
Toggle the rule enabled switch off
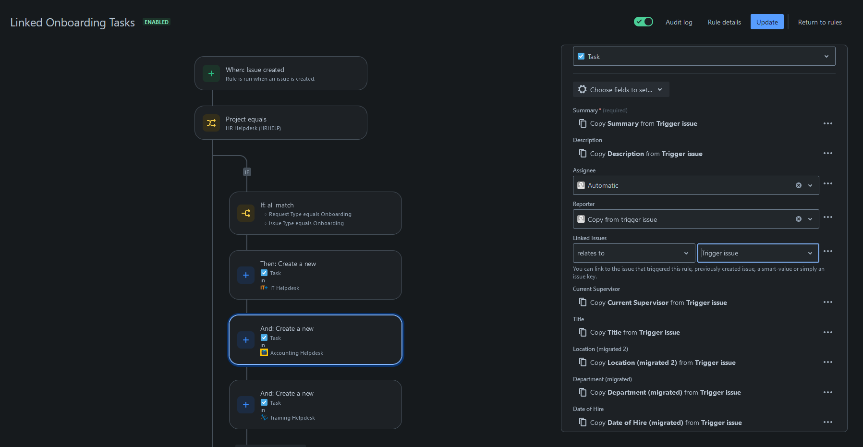click(x=644, y=22)
